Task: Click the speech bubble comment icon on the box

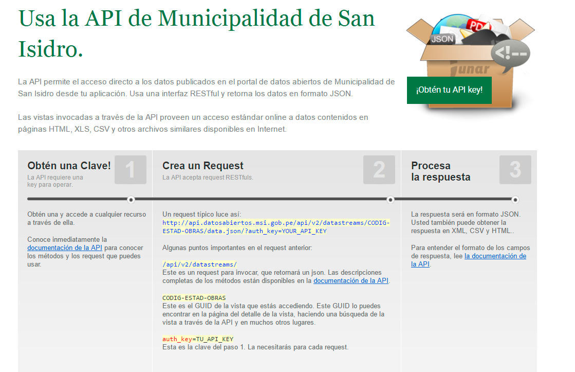Action: [510, 56]
